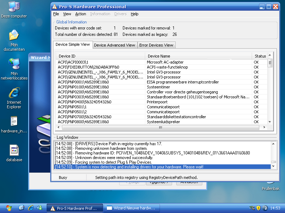This screenshot has width=285, height=213.
Task: Switch to Device Advanced View tab
Action: (x=114, y=45)
